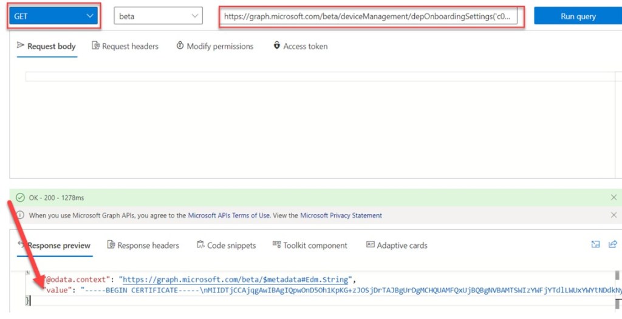Show the Toolkit component tab
Screen dimensions: 622x319
pos(310,246)
